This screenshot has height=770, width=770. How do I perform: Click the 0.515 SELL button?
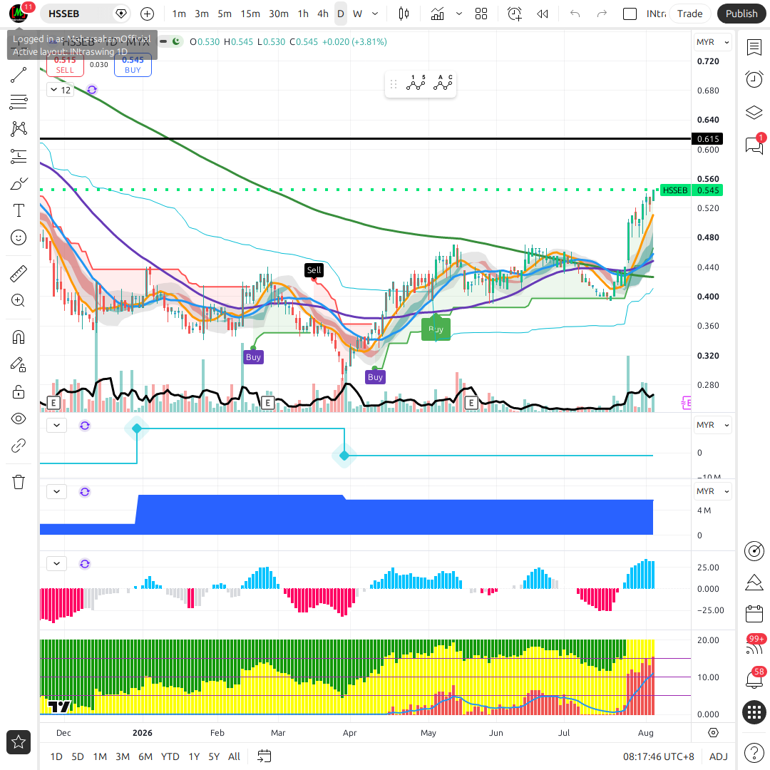pos(65,64)
